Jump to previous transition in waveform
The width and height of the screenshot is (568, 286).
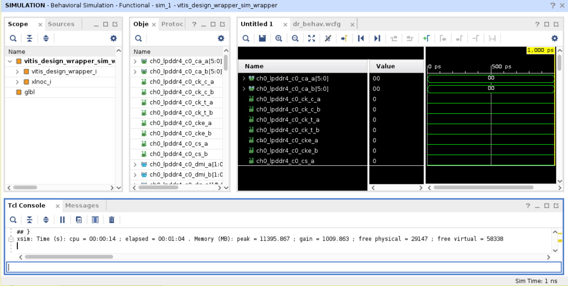361,38
